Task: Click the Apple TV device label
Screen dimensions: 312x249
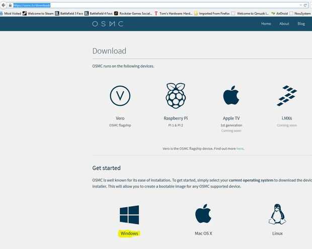Action: 231,118
